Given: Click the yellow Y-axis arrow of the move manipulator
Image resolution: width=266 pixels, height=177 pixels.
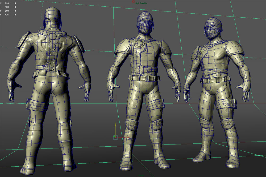Looking at the screenshot, I should coord(115,125).
